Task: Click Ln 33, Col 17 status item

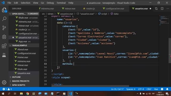Action: (x=117, y=89)
